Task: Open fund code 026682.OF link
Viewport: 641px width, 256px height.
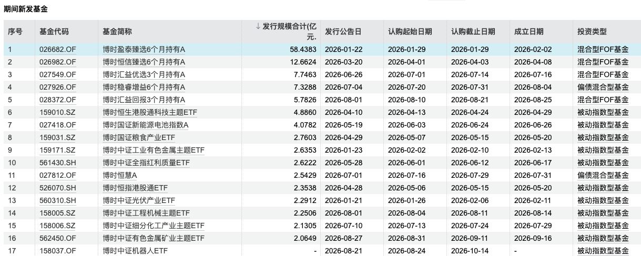Action: (x=58, y=50)
